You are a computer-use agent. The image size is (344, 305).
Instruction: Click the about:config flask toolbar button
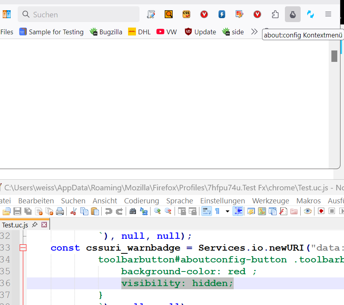[292, 15]
